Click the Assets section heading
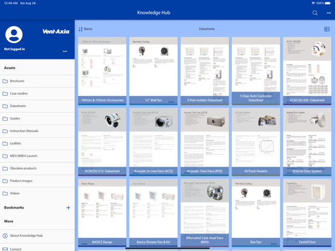Screen dimensions: 335x251 (x=10, y=68)
